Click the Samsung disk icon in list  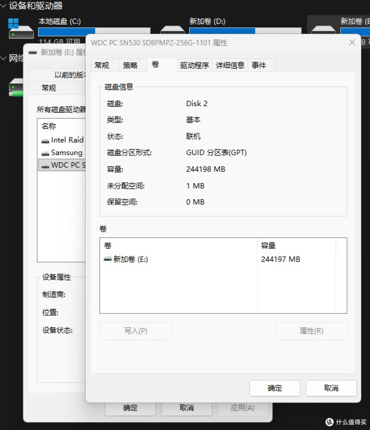[x=45, y=153]
